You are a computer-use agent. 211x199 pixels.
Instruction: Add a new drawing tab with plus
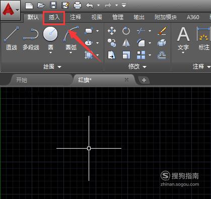(x=144, y=80)
